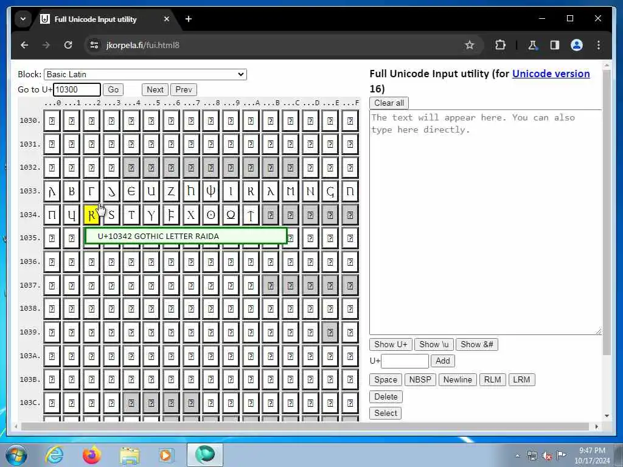623x467 pixels.
Task: Click the vertical page scrollbar
Action: pos(607,212)
